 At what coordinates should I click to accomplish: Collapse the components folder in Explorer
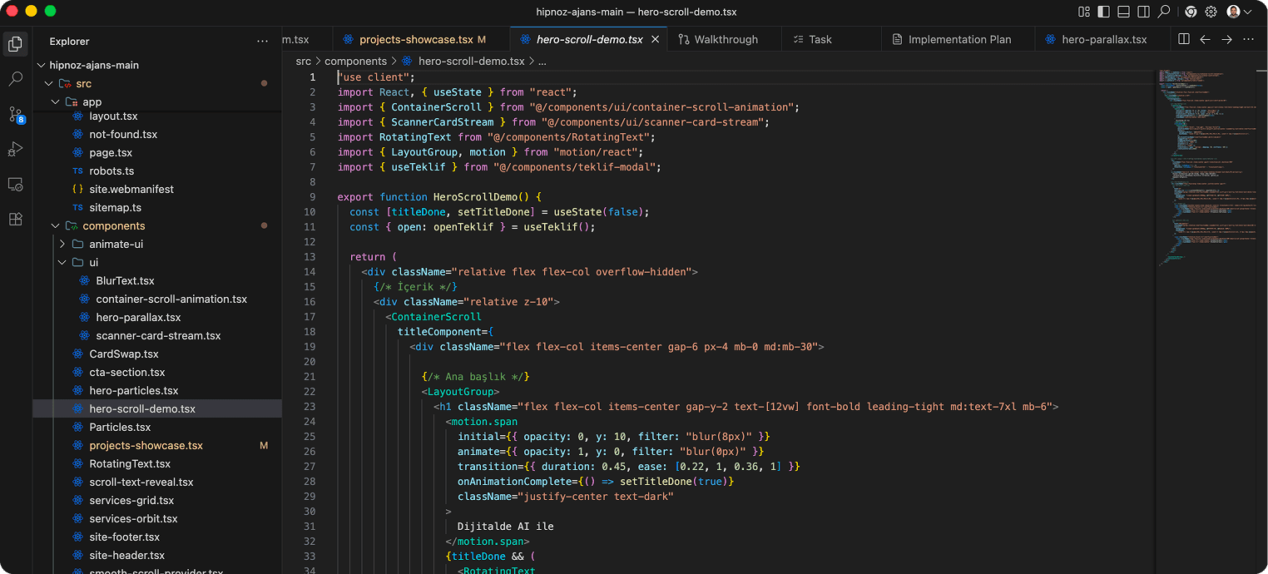pyautogui.click(x=56, y=225)
